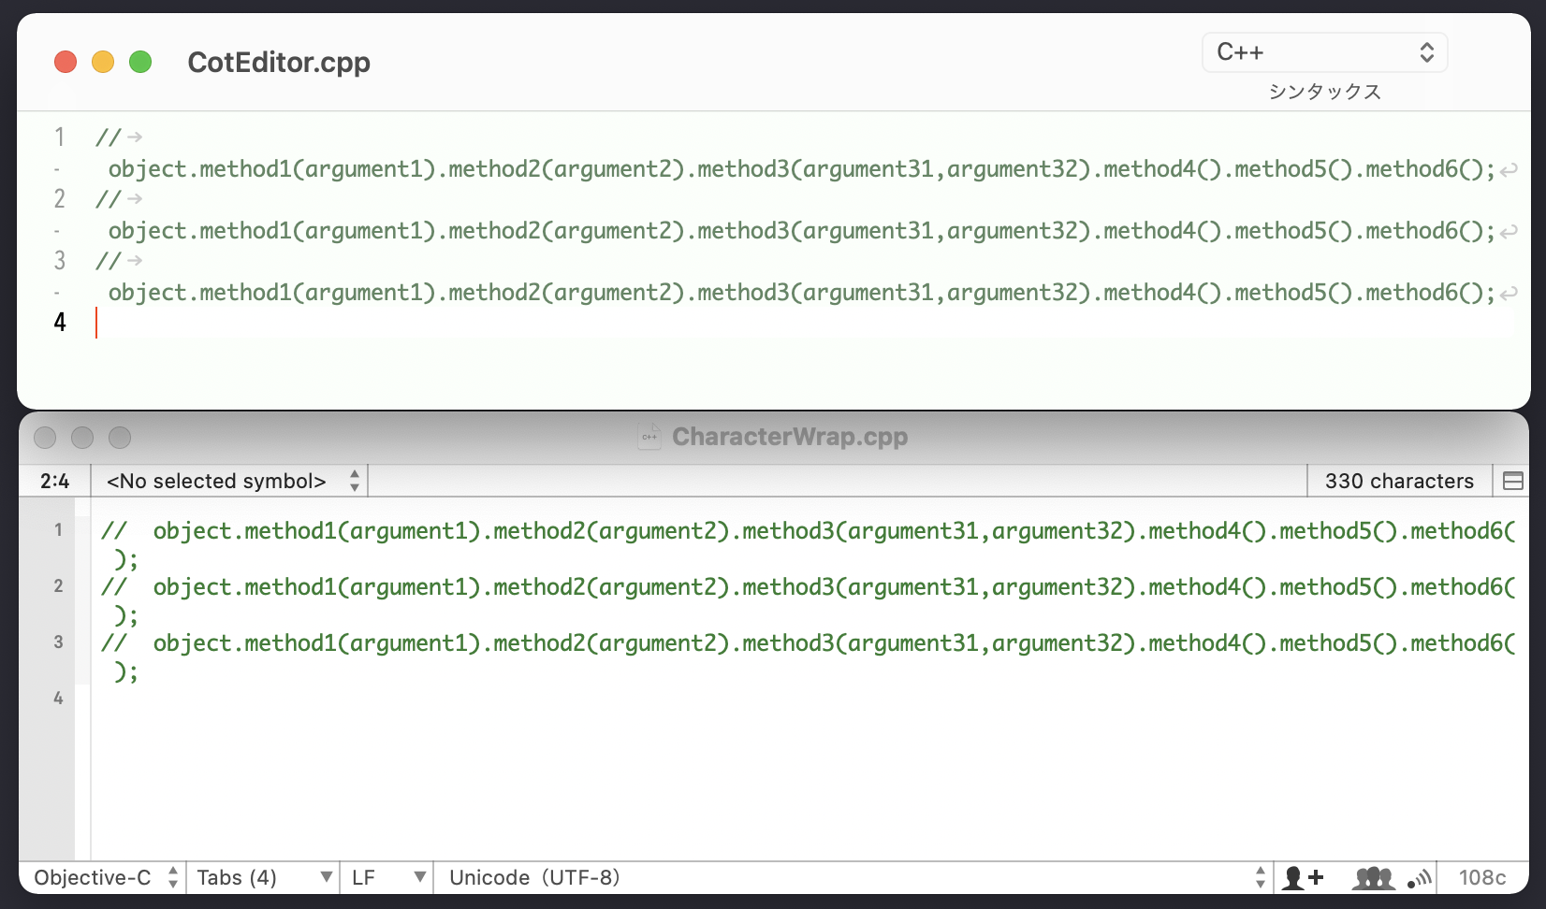Click the second object.method1 line in CotEditor
This screenshot has width=1546, height=909.
pyautogui.click(x=802, y=231)
